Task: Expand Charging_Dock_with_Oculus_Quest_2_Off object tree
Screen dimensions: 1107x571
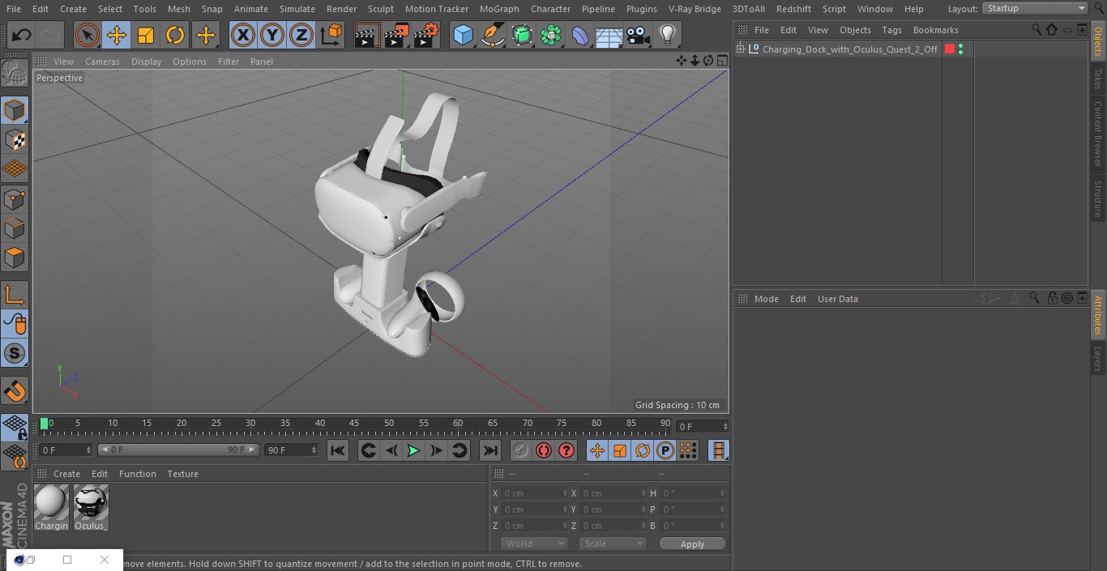Action: (x=740, y=49)
